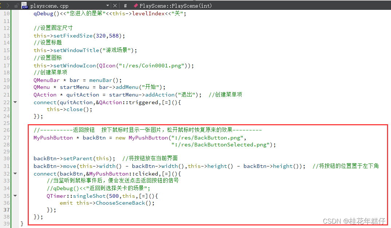Place cursor on qDebug() in line 10
391x228 pixels.
[46, 13]
